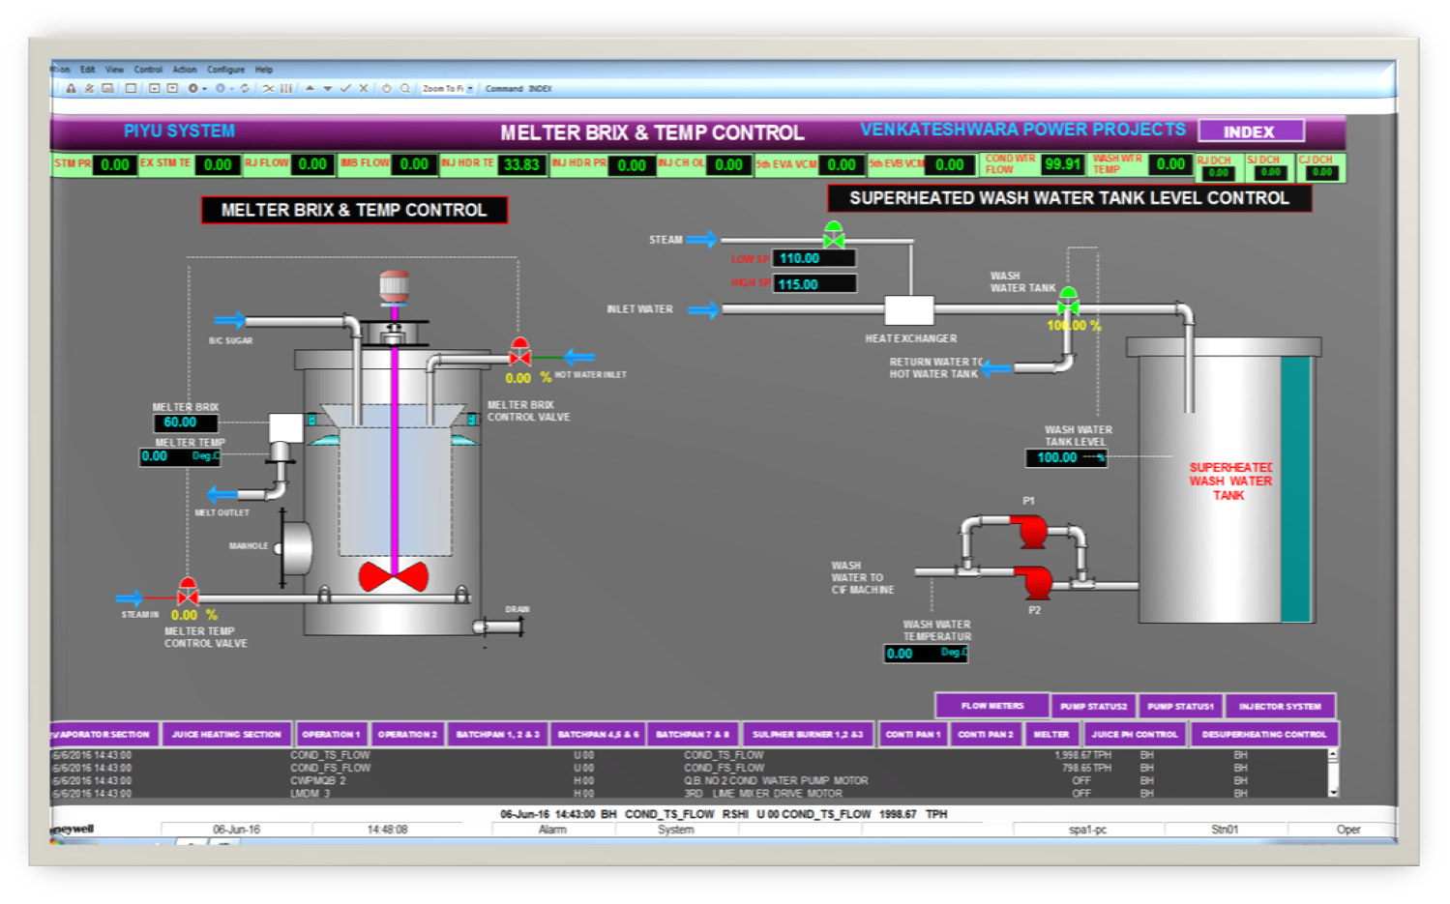Click the cancel X toolbar icon
1450x904 pixels.
tap(364, 88)
